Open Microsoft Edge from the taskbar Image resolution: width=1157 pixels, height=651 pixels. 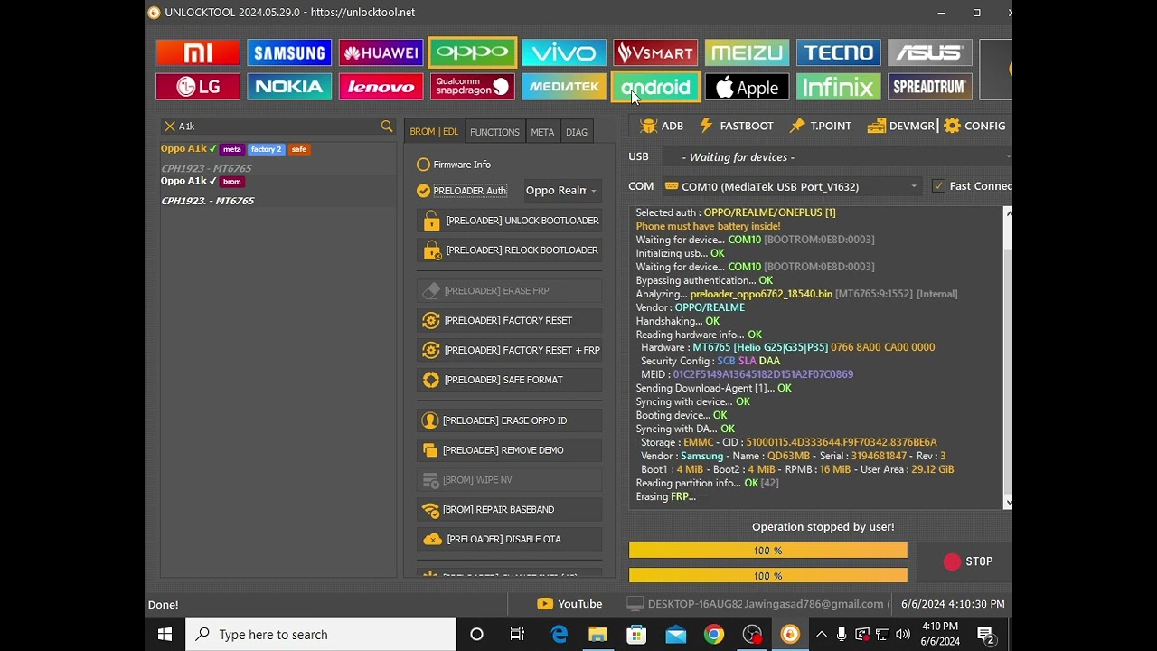point(560,635)
